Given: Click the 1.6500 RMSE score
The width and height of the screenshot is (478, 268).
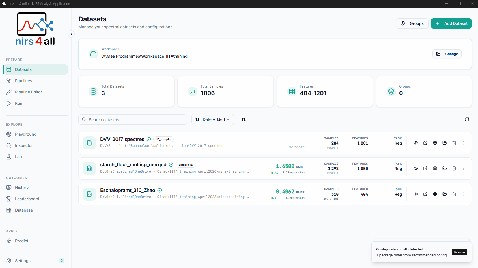Looking at the screenshot, I should (x=290, y=166).
